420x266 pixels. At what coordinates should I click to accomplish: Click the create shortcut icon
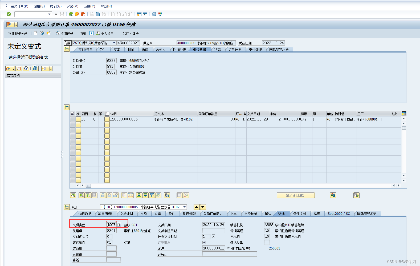coord(145,14)
